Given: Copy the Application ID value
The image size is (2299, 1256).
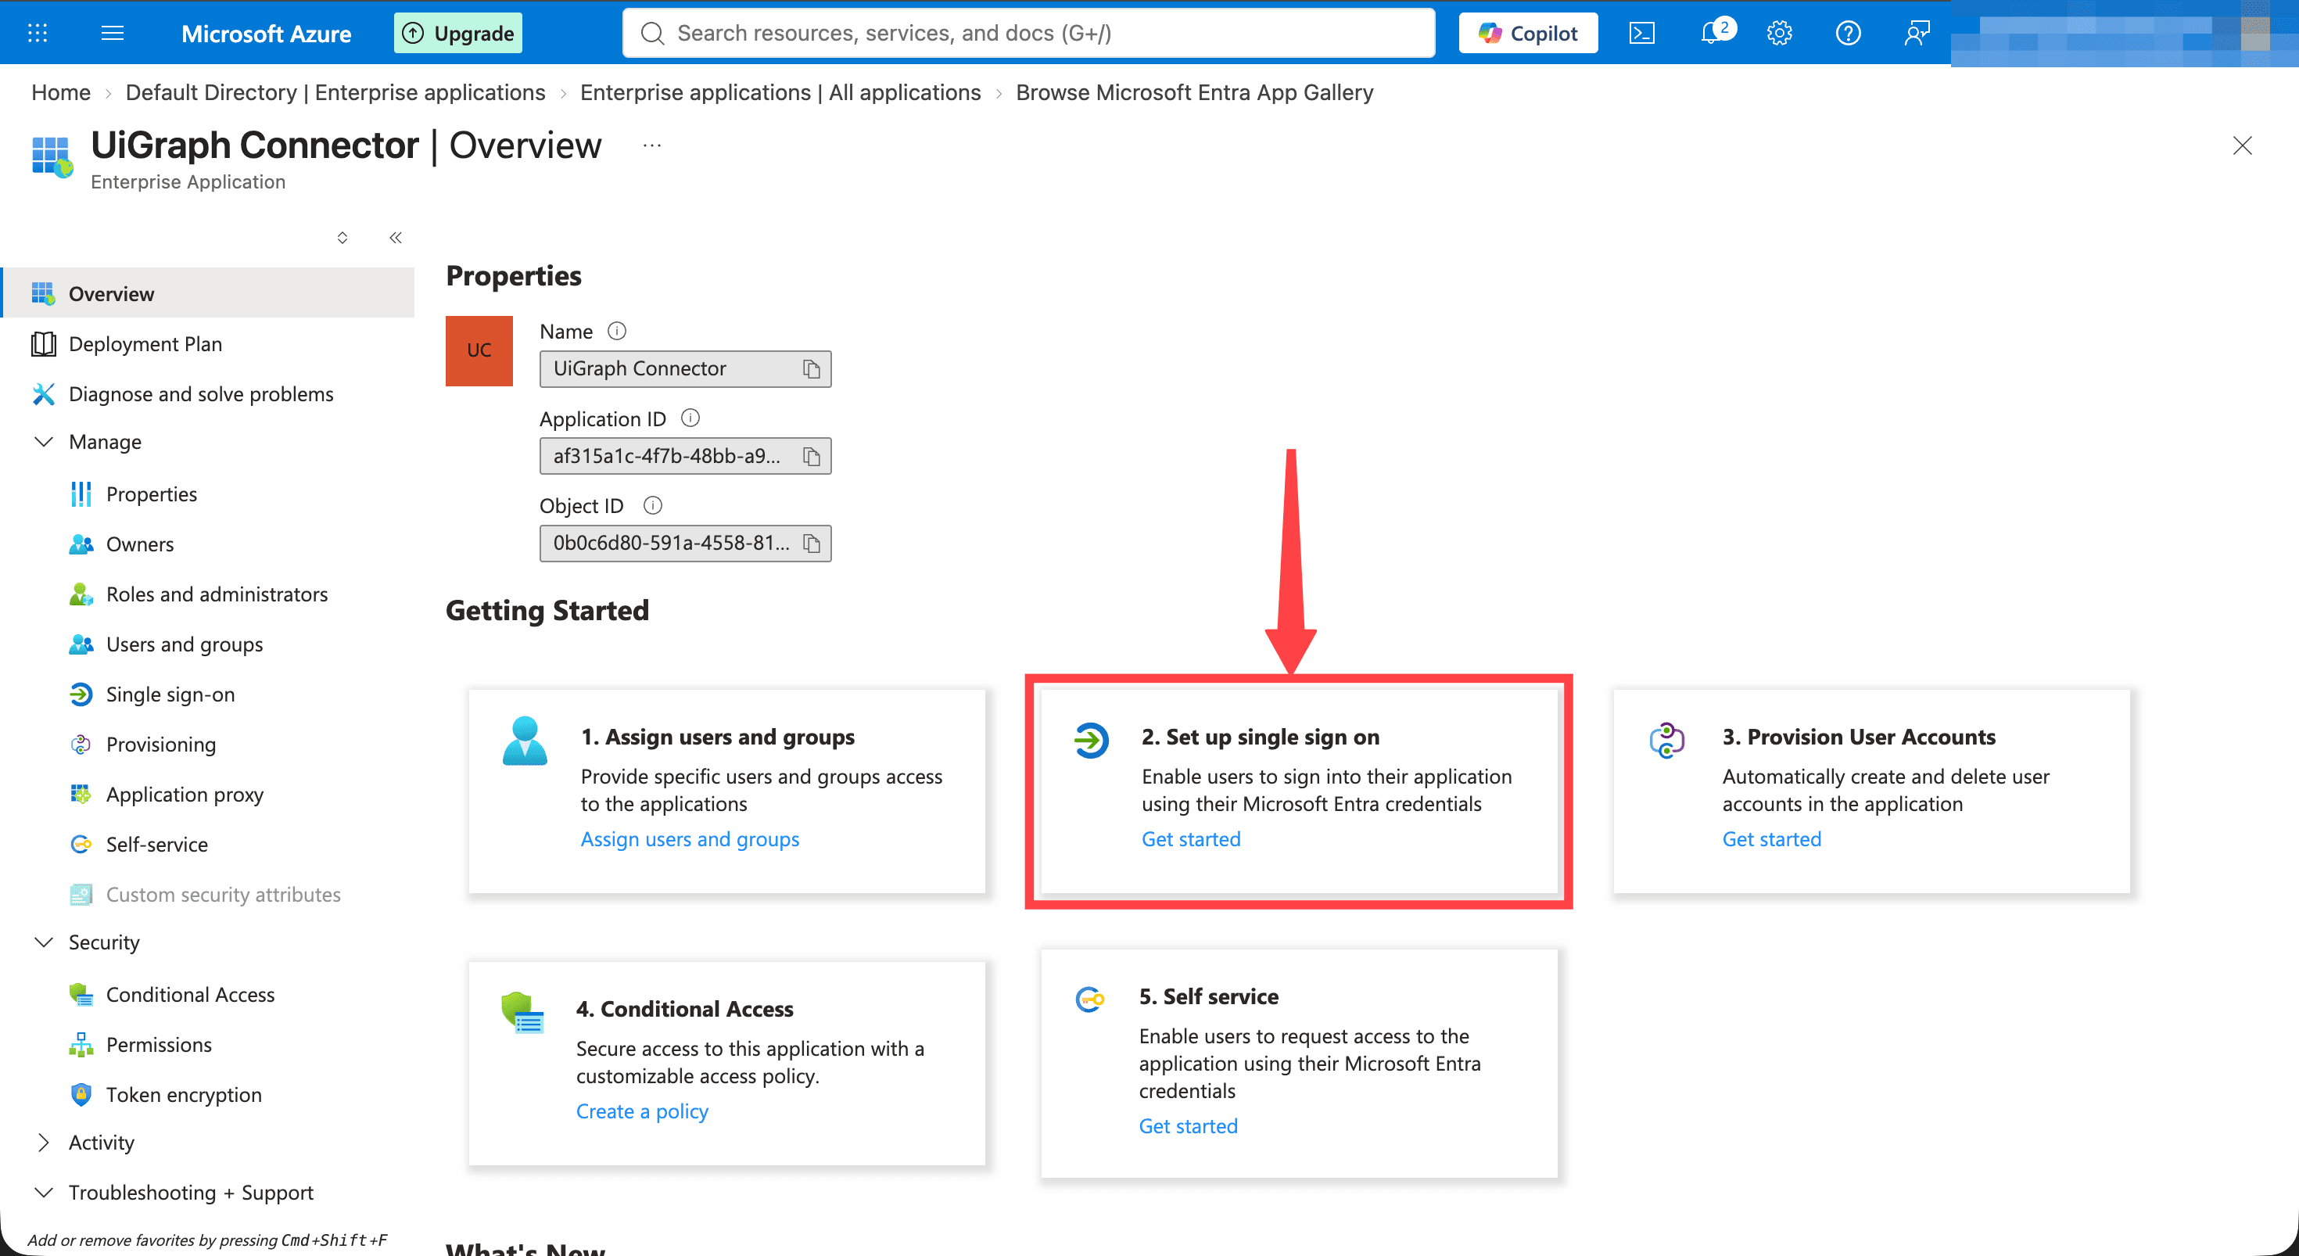Looking at the screenshot, I should pyautogui.click(x=811, y=456).
